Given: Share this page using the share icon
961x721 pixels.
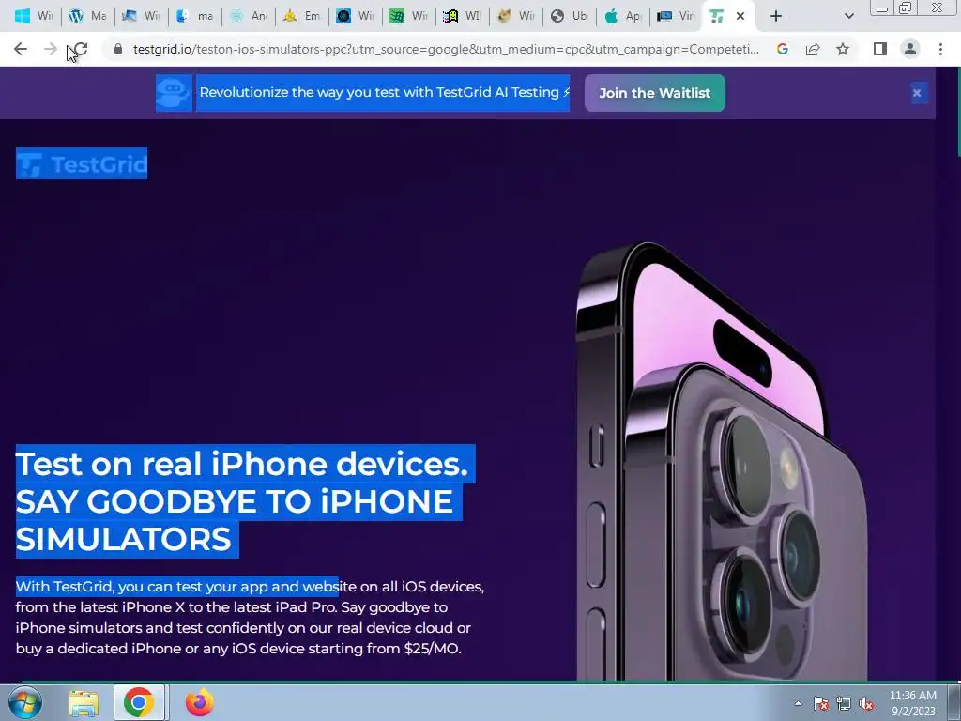Looking at the screenshot, I should point(813,49).
